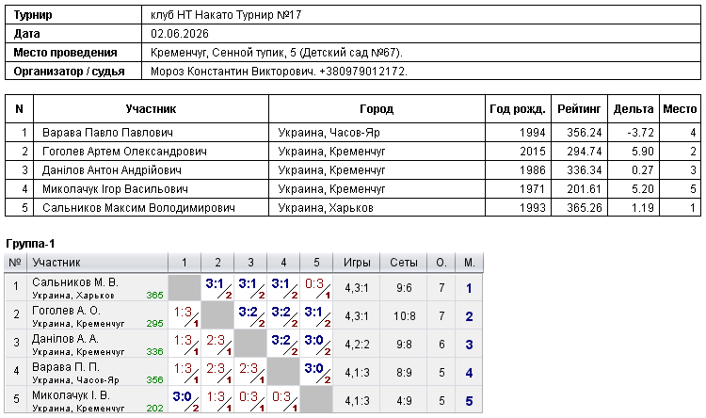Select participant 'Варава Павло Павлович'

pos(107,133)
